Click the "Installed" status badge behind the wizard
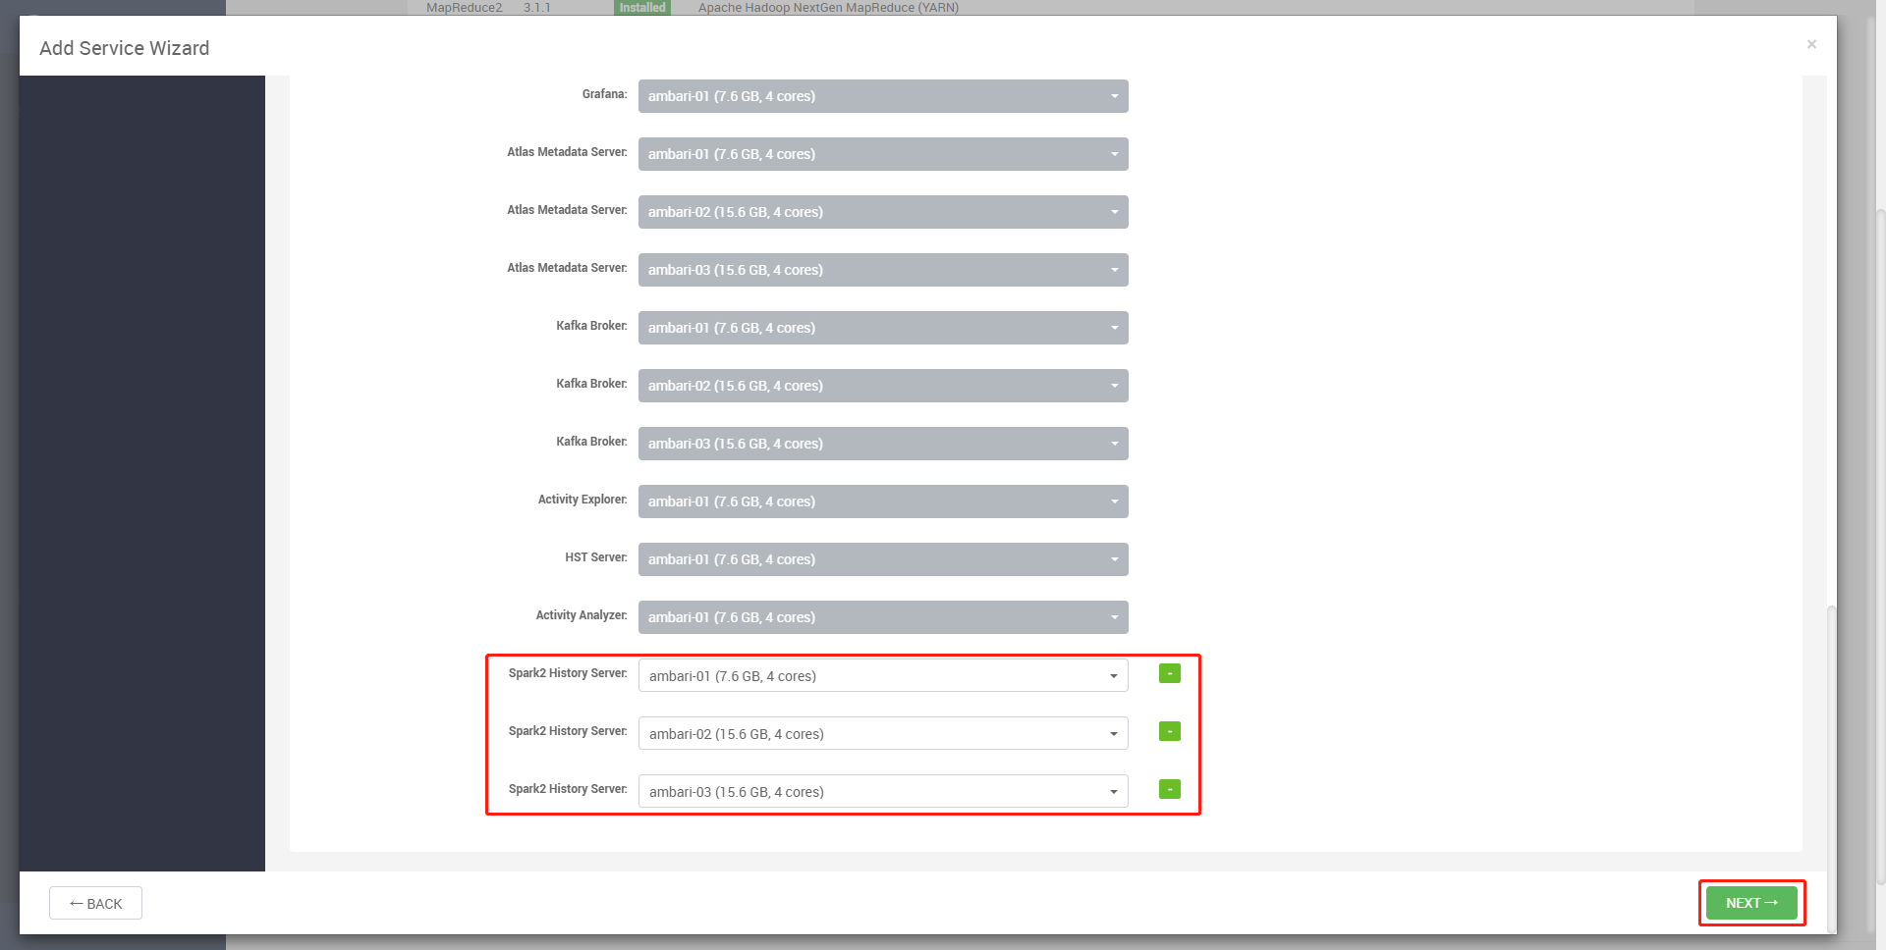The width and height of the screenshot is (1886, 950). [642, 8]
